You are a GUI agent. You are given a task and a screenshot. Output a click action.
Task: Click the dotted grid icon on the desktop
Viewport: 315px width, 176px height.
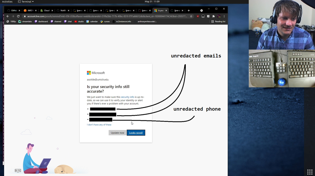(x=310, y=172)
